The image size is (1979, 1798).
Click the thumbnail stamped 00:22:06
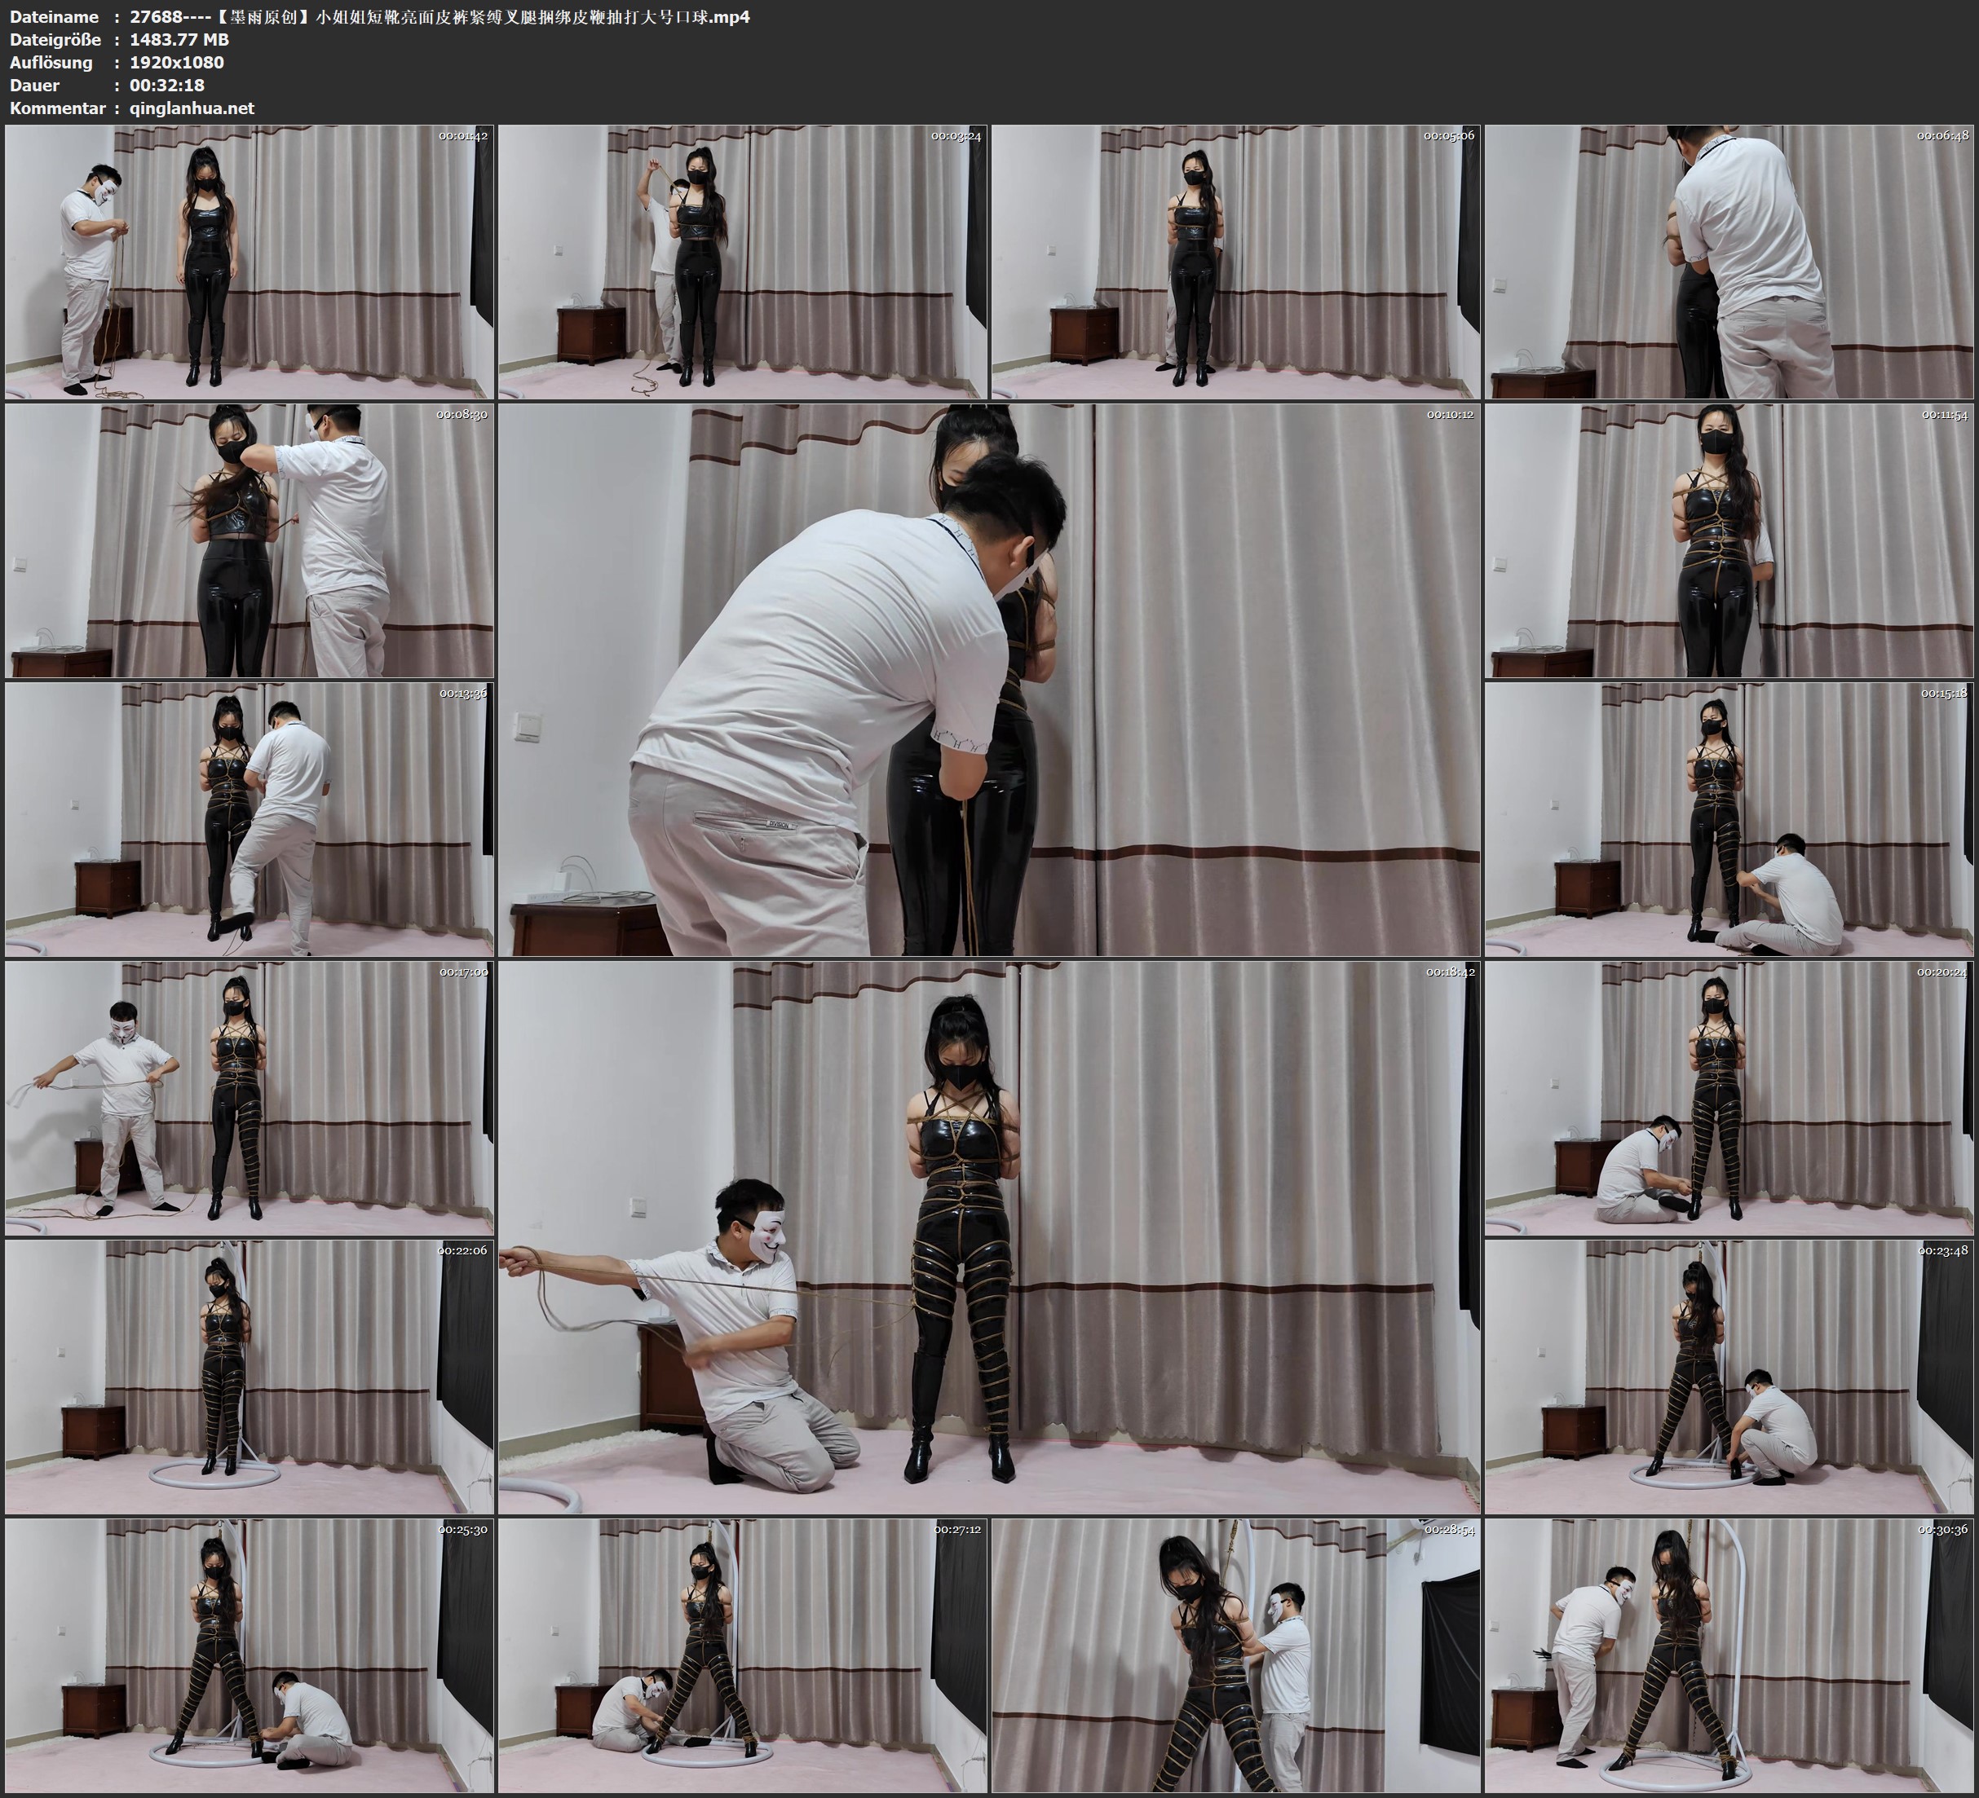pos(250,1377)
